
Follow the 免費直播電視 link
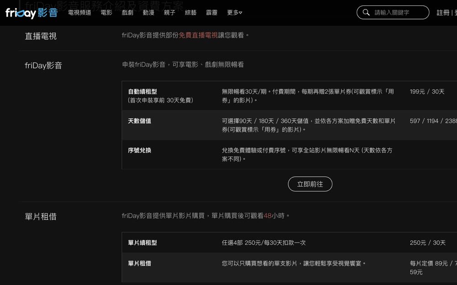pos(198,35)
